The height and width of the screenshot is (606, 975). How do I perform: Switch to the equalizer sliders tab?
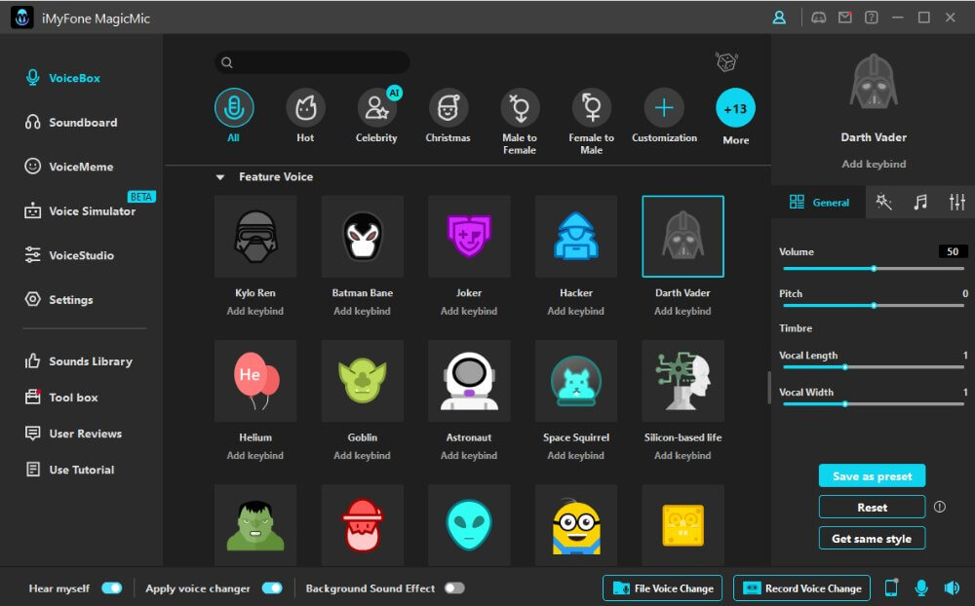point(957,202)
